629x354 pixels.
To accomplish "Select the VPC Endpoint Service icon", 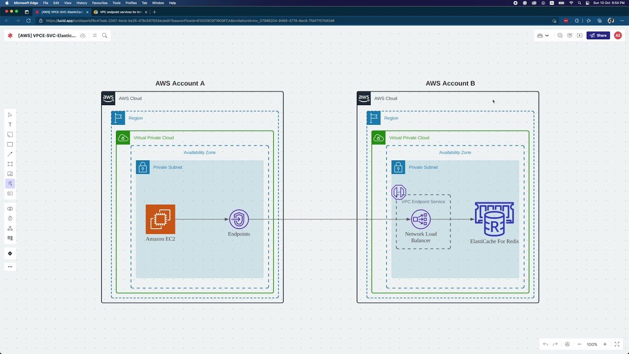I will pyautogui.click(x=399, y=192).
